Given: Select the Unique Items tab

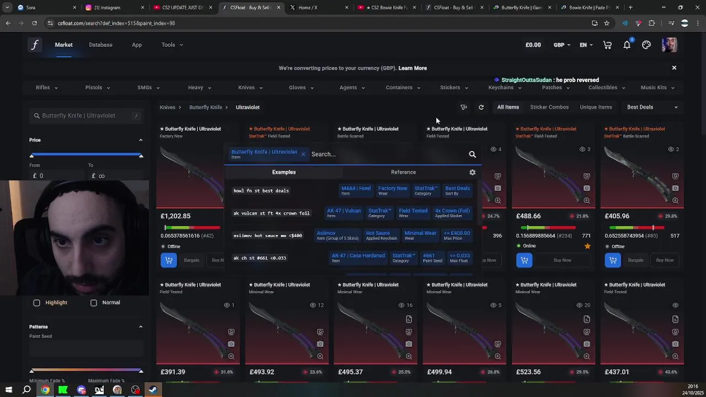Looking at the screenshot, I should (596, 108).
